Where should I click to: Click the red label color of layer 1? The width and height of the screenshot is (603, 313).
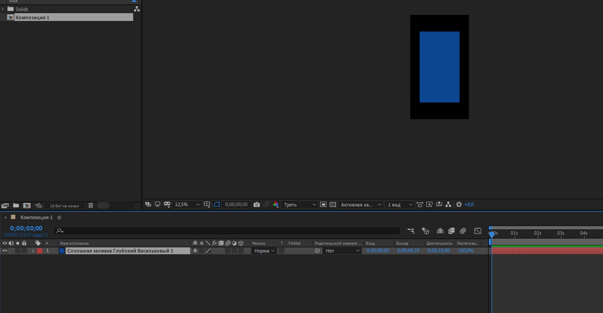pyautogui.click(x=40, y=251)
